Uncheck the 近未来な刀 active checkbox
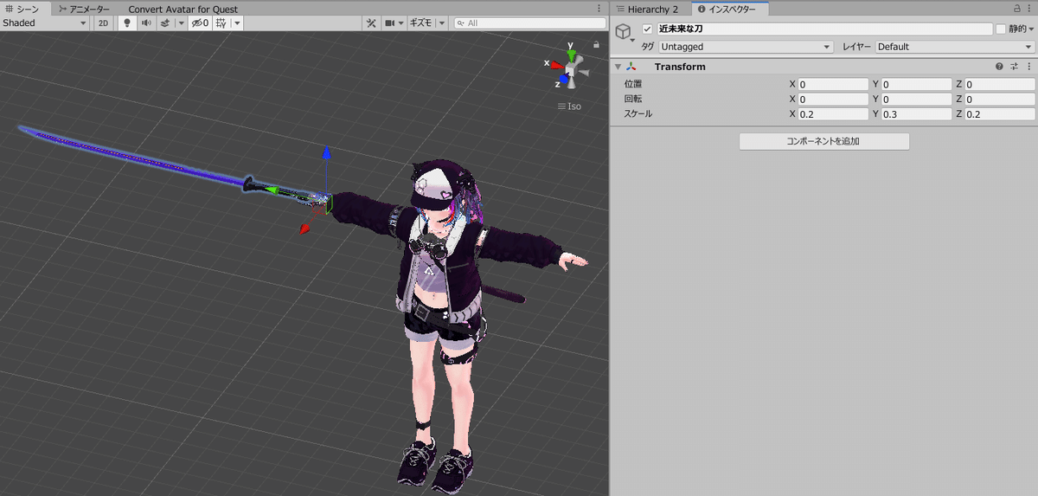The height and width of the screenshot is (496, 1038). click(647, 29)
